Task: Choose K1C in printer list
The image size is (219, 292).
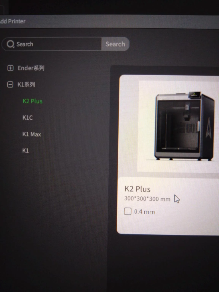Action: (x=28, y=118)
